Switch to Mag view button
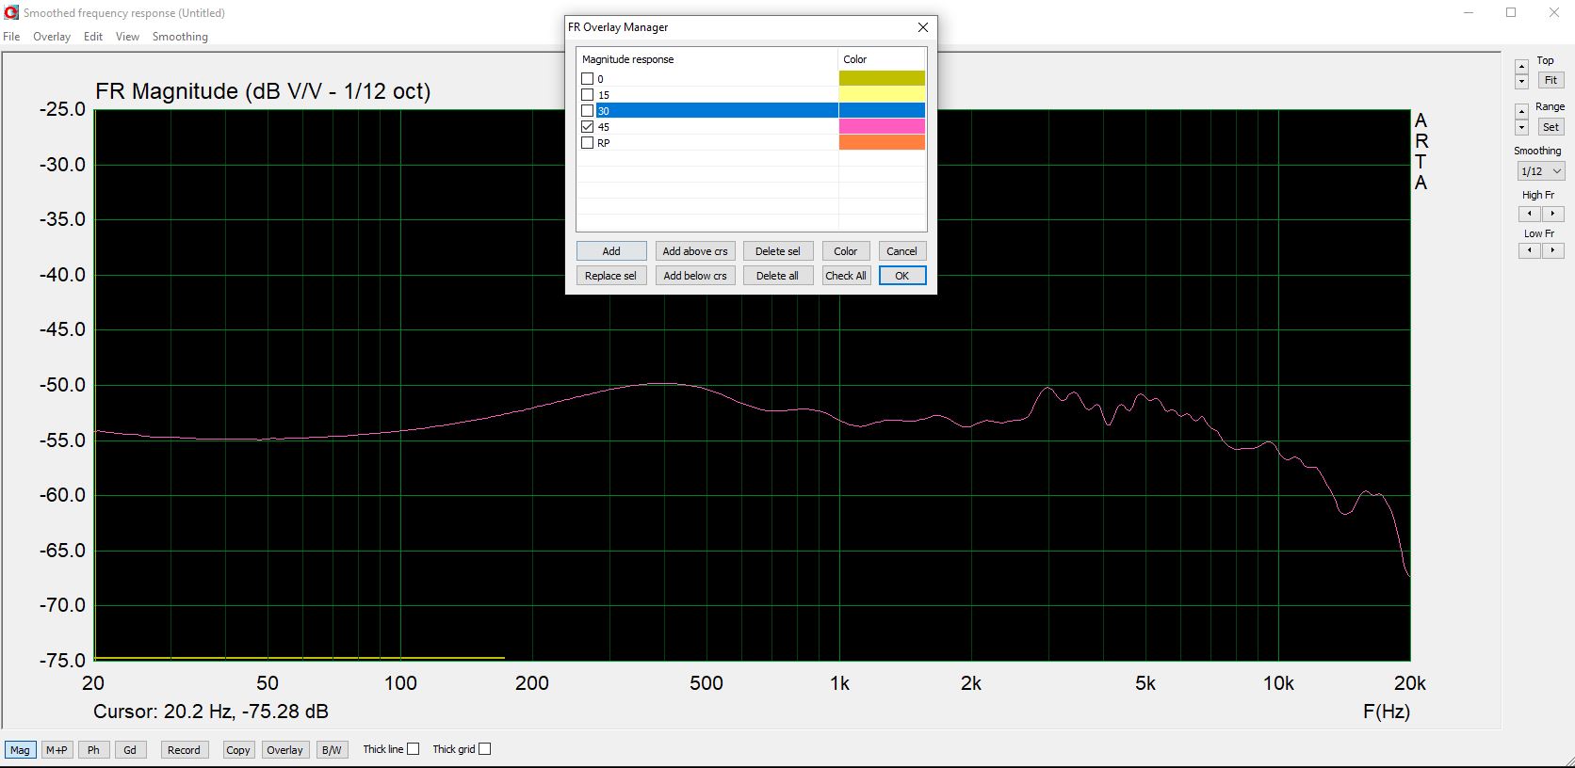The image size is (1575, 768). tap(20, 750)
